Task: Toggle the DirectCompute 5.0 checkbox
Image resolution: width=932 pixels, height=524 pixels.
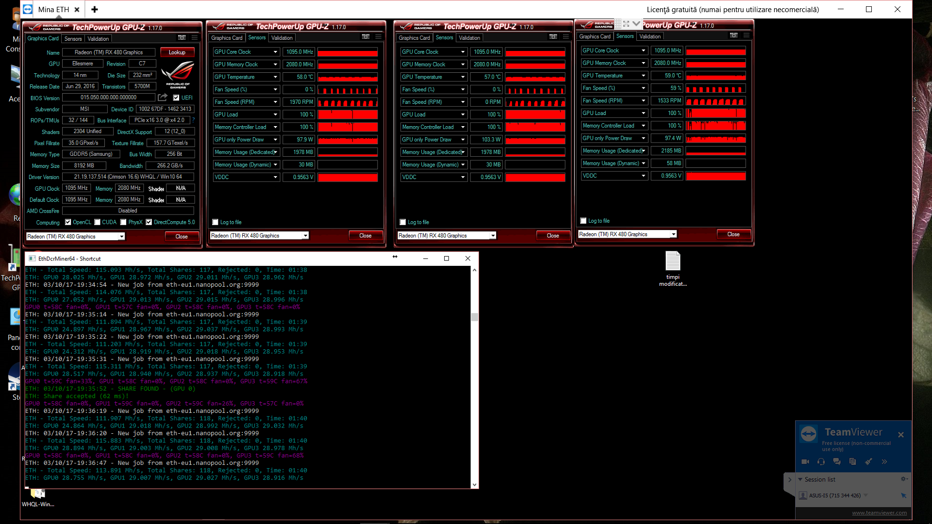Action: 149,222
